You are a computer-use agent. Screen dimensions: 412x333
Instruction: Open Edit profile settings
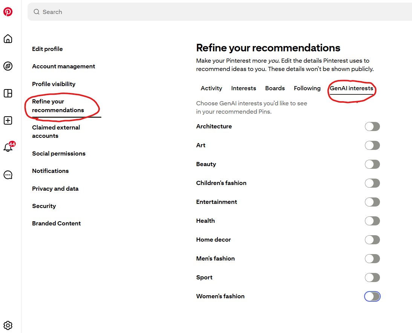pos(47,49)
